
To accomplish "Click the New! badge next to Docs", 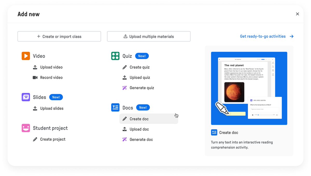I will click(143, 108).
